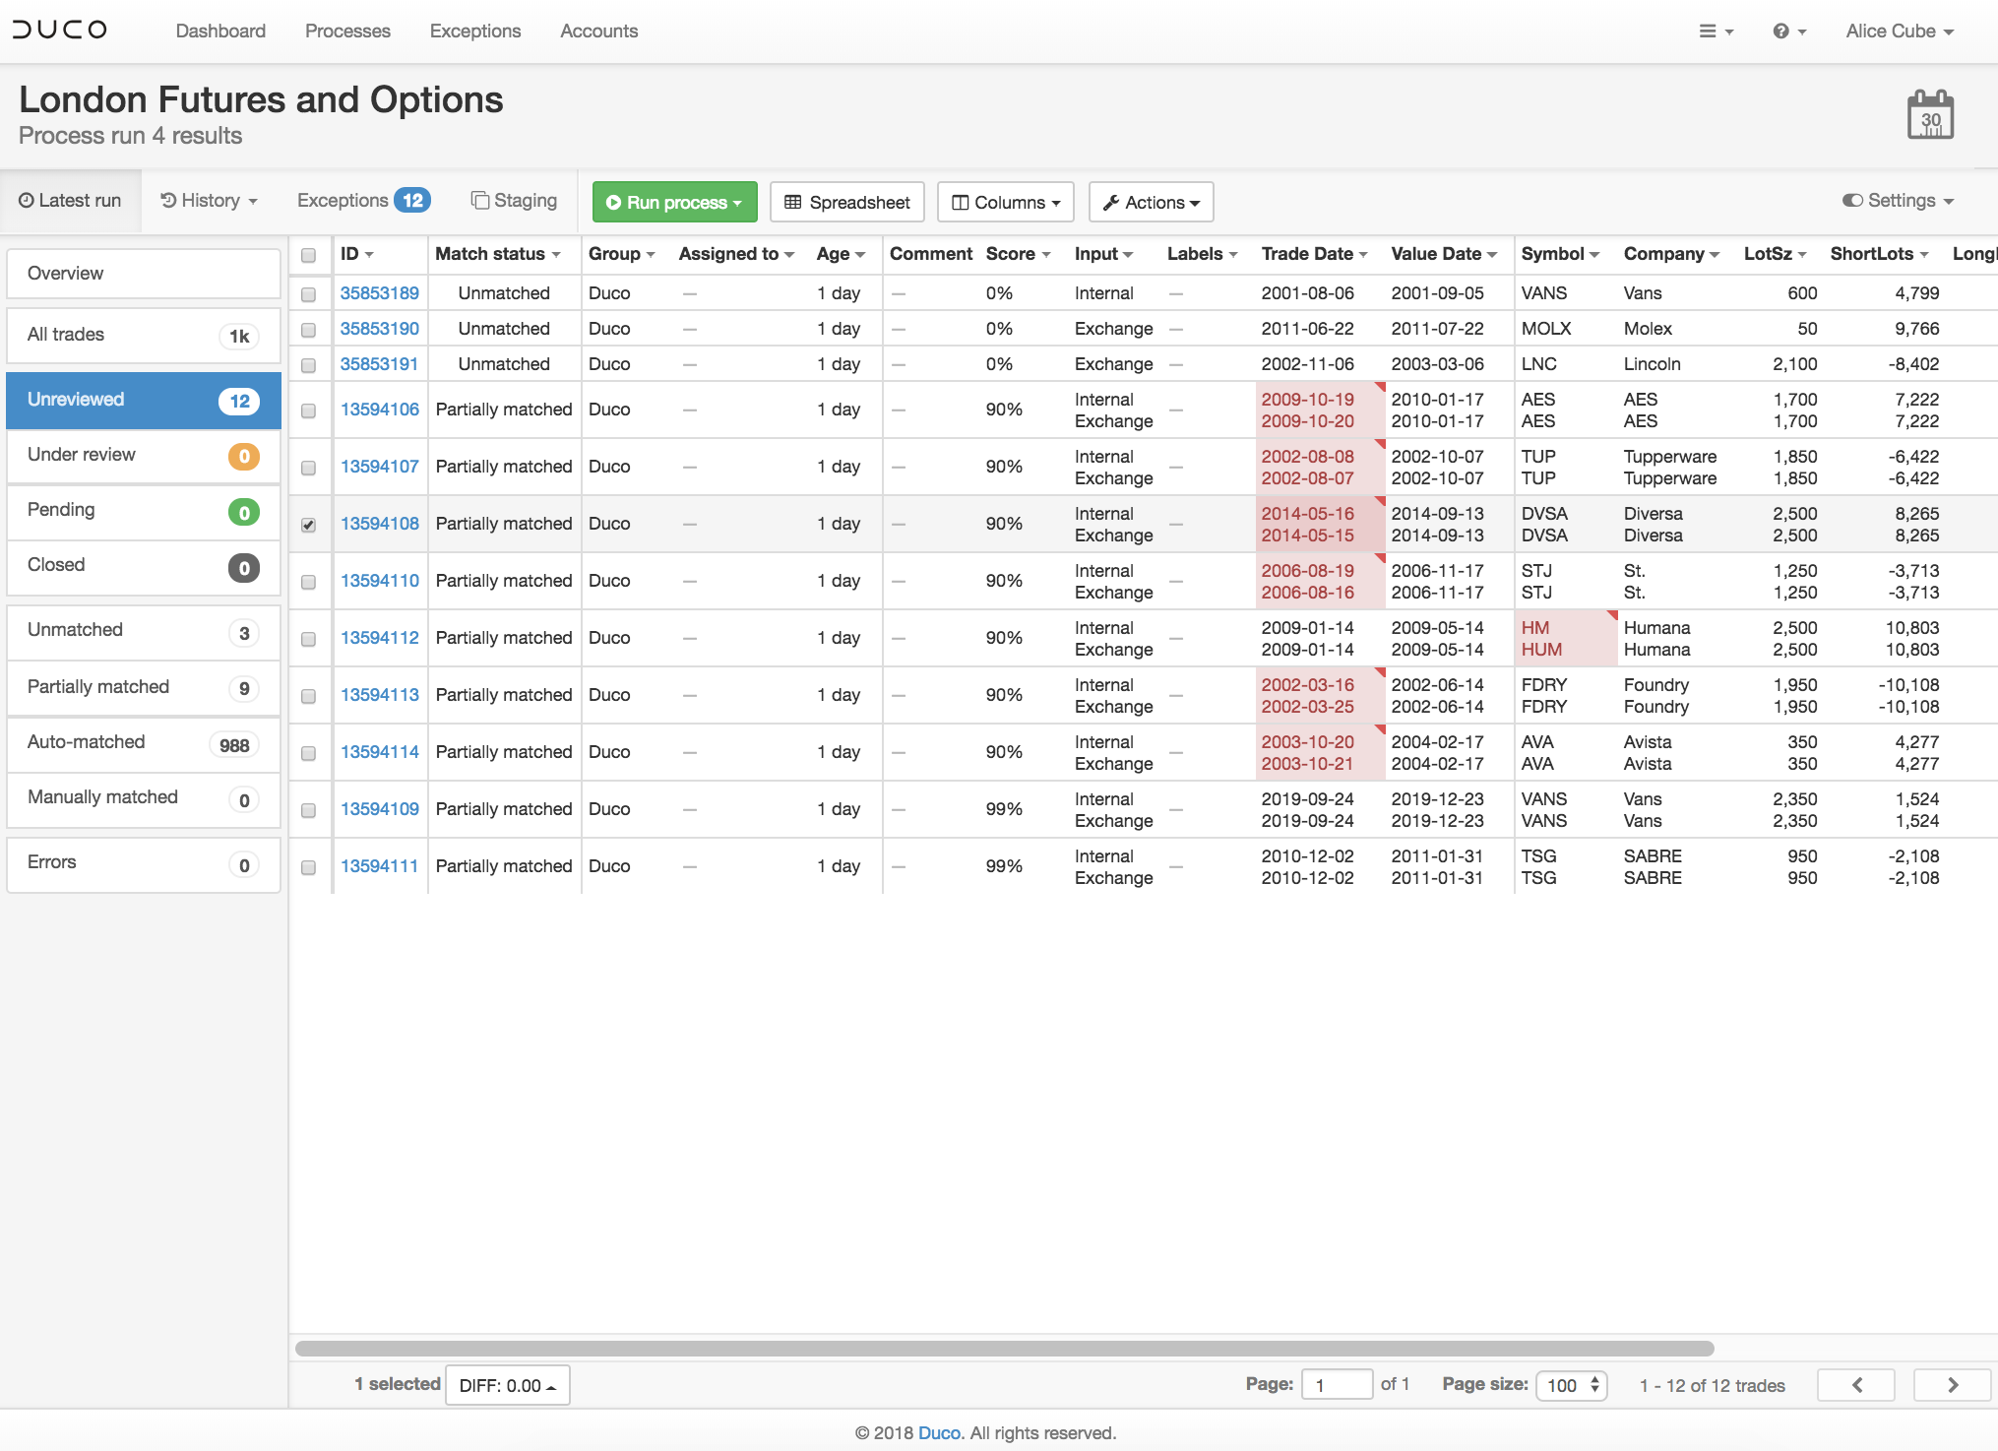Expand the History dropdown
This screenshot has height=1451, width=1998.
(x=210, y=201)
